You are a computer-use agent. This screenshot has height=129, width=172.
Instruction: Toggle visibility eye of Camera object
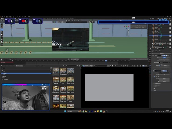coord(169,24)
